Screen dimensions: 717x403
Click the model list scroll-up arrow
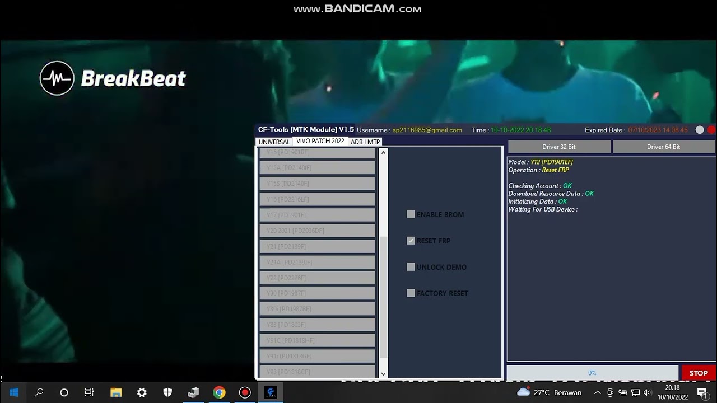(383, 152)
